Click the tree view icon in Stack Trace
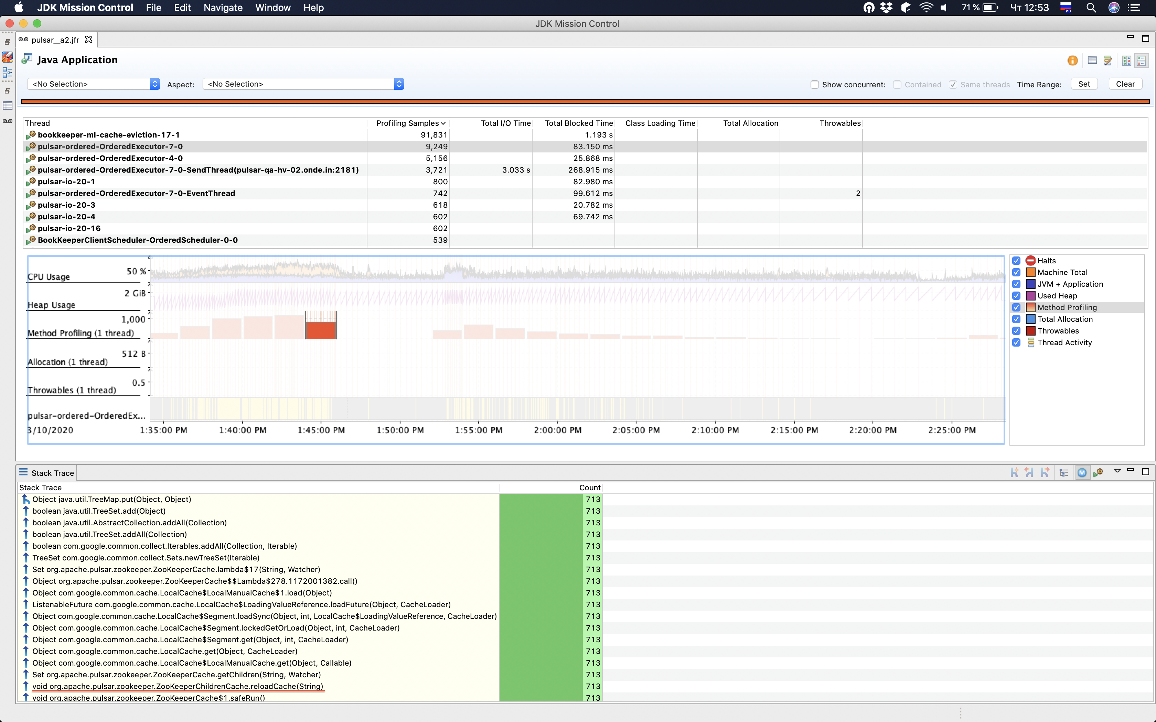 pos(1063,472)
